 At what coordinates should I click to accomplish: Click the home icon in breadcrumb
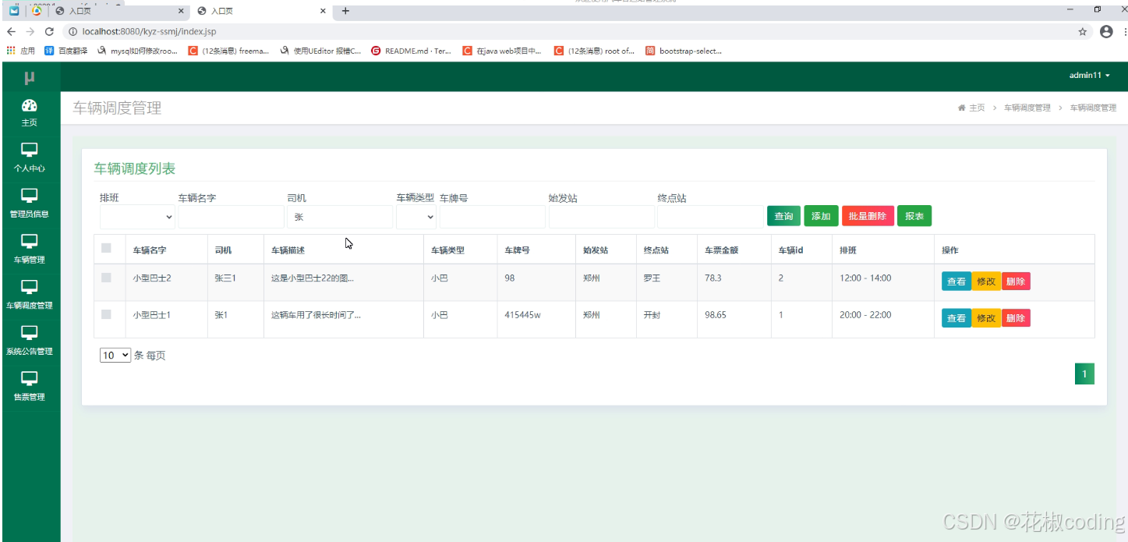pyautogui.click(x=962, y=108)
